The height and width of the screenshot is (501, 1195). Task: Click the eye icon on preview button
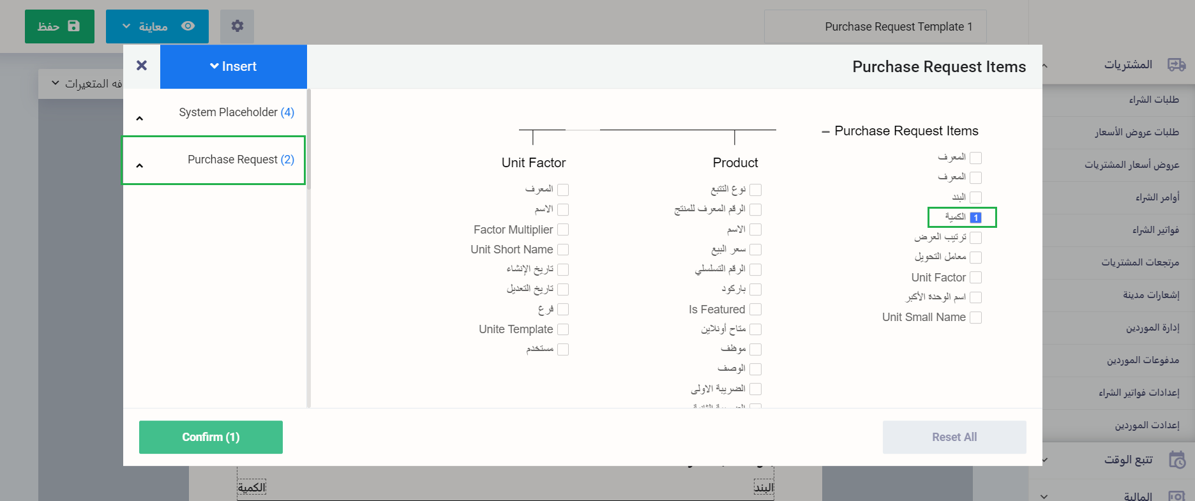tap(188, 26)
